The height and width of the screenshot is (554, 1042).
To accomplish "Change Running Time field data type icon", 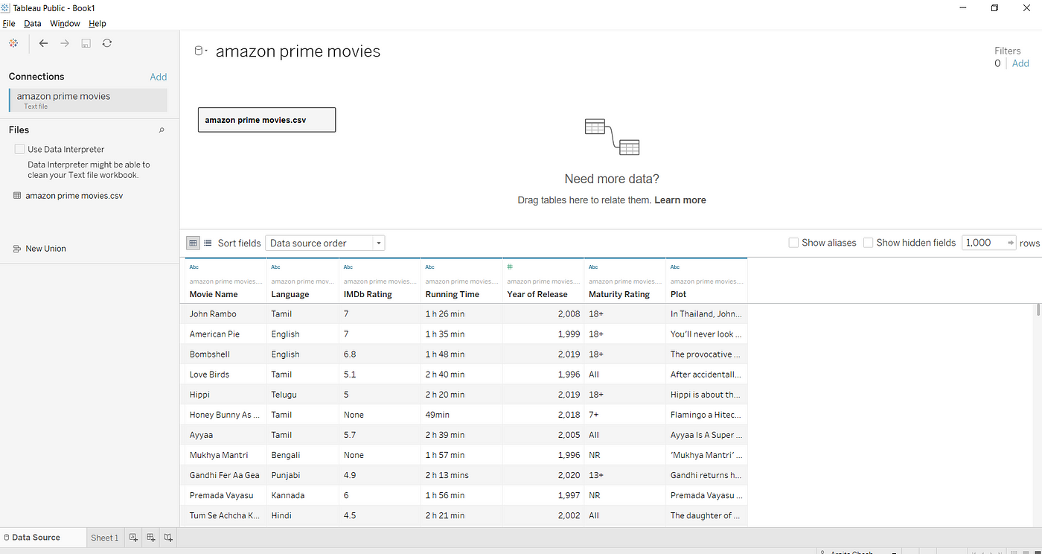I will (x=429, y=267).
